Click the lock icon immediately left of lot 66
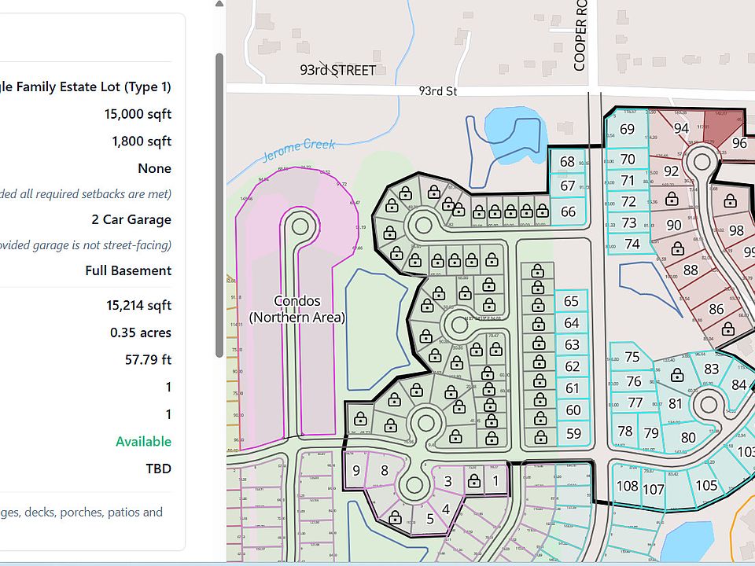 coord(543,211)
